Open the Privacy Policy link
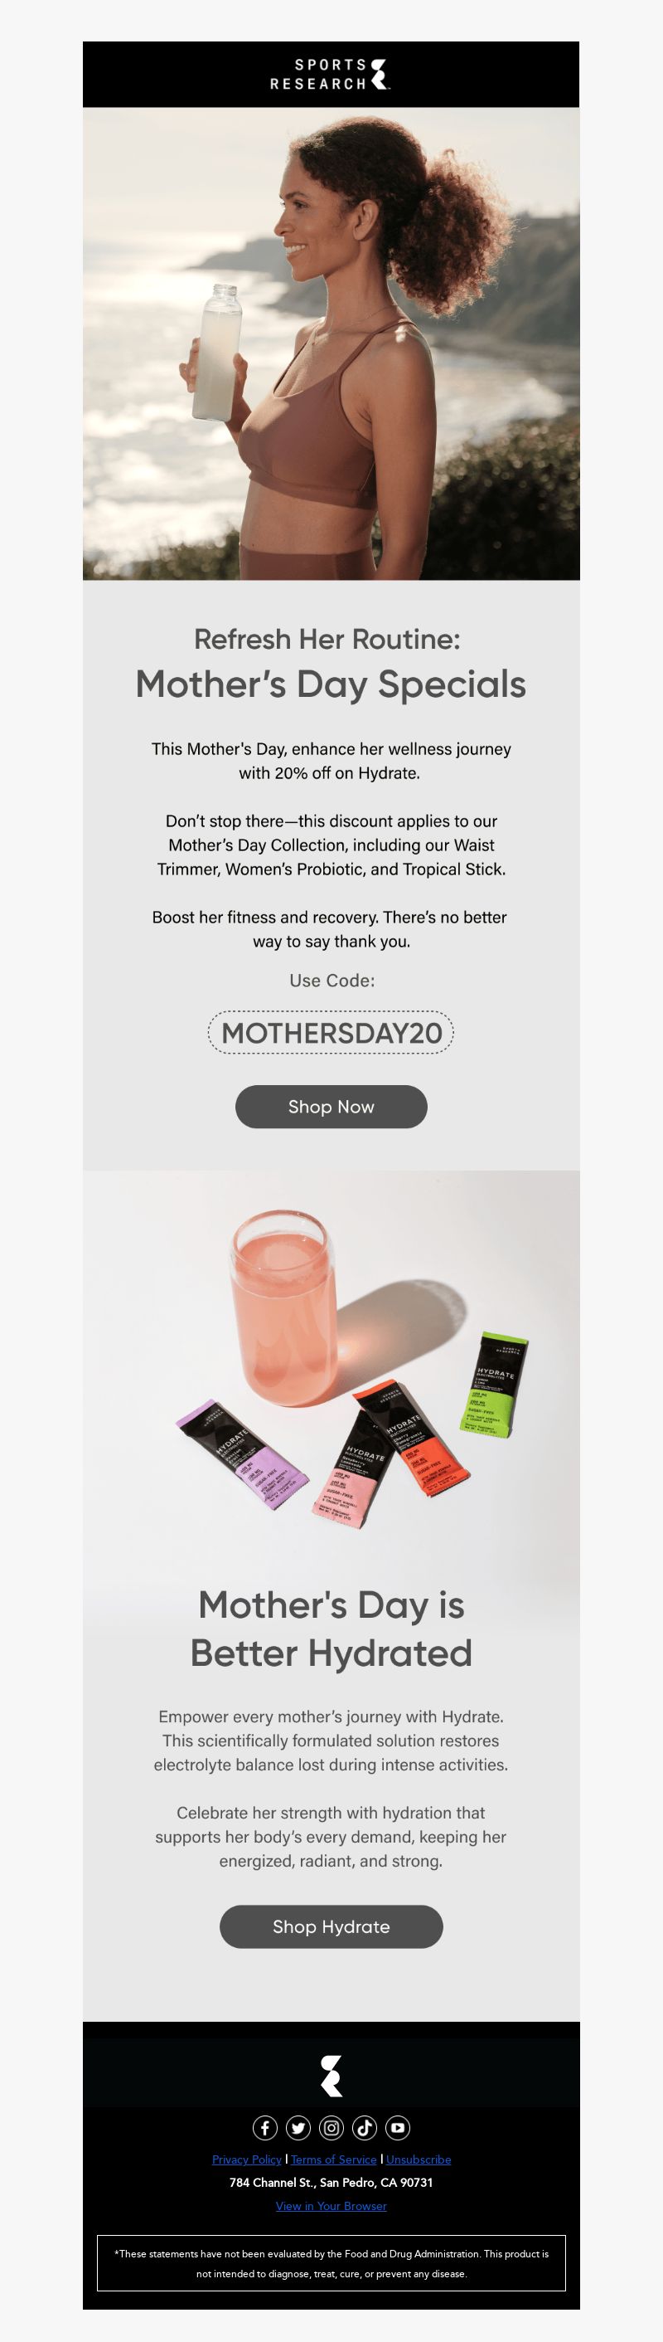 click(x=247, y=2159)
